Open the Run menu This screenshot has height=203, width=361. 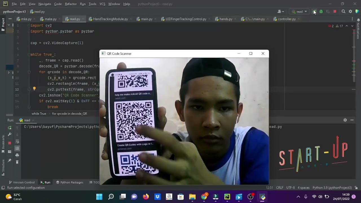(83, 4)
